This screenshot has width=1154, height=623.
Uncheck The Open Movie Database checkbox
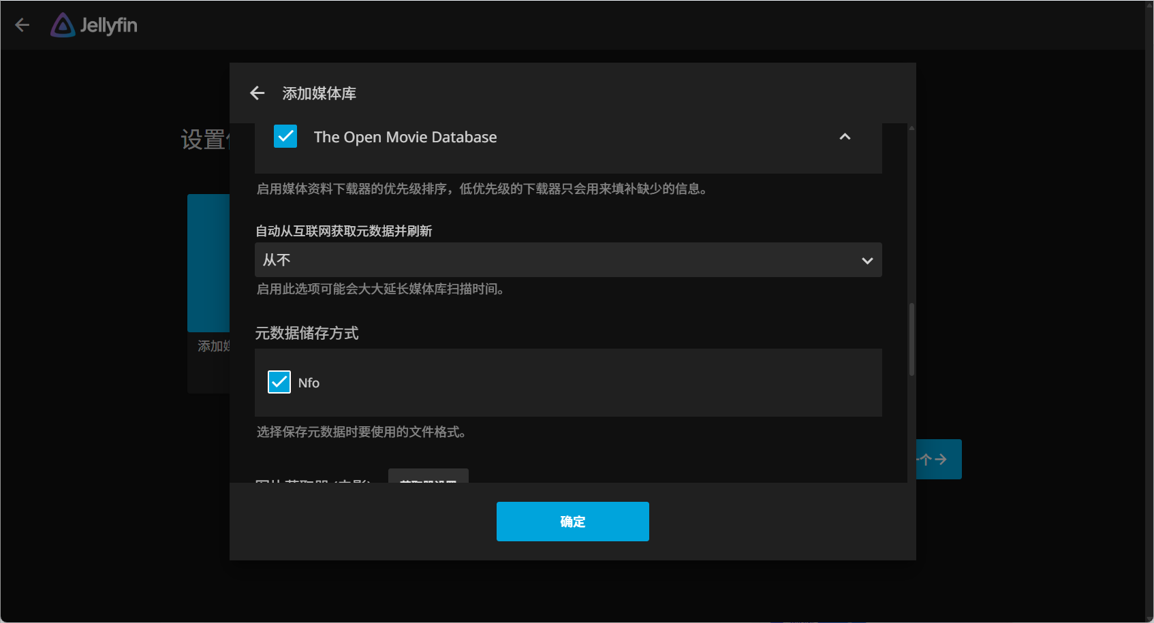click(x=285, y=136)
